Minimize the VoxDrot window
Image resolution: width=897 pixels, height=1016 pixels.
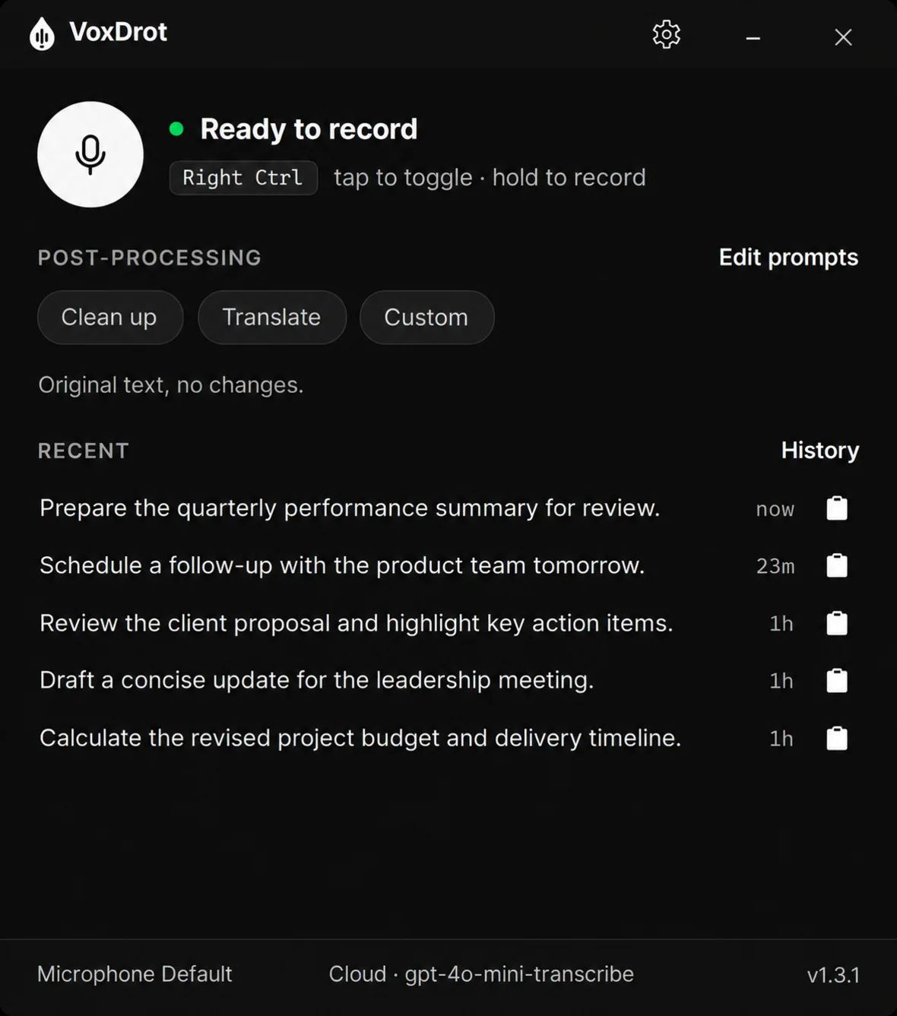(753, 37)
